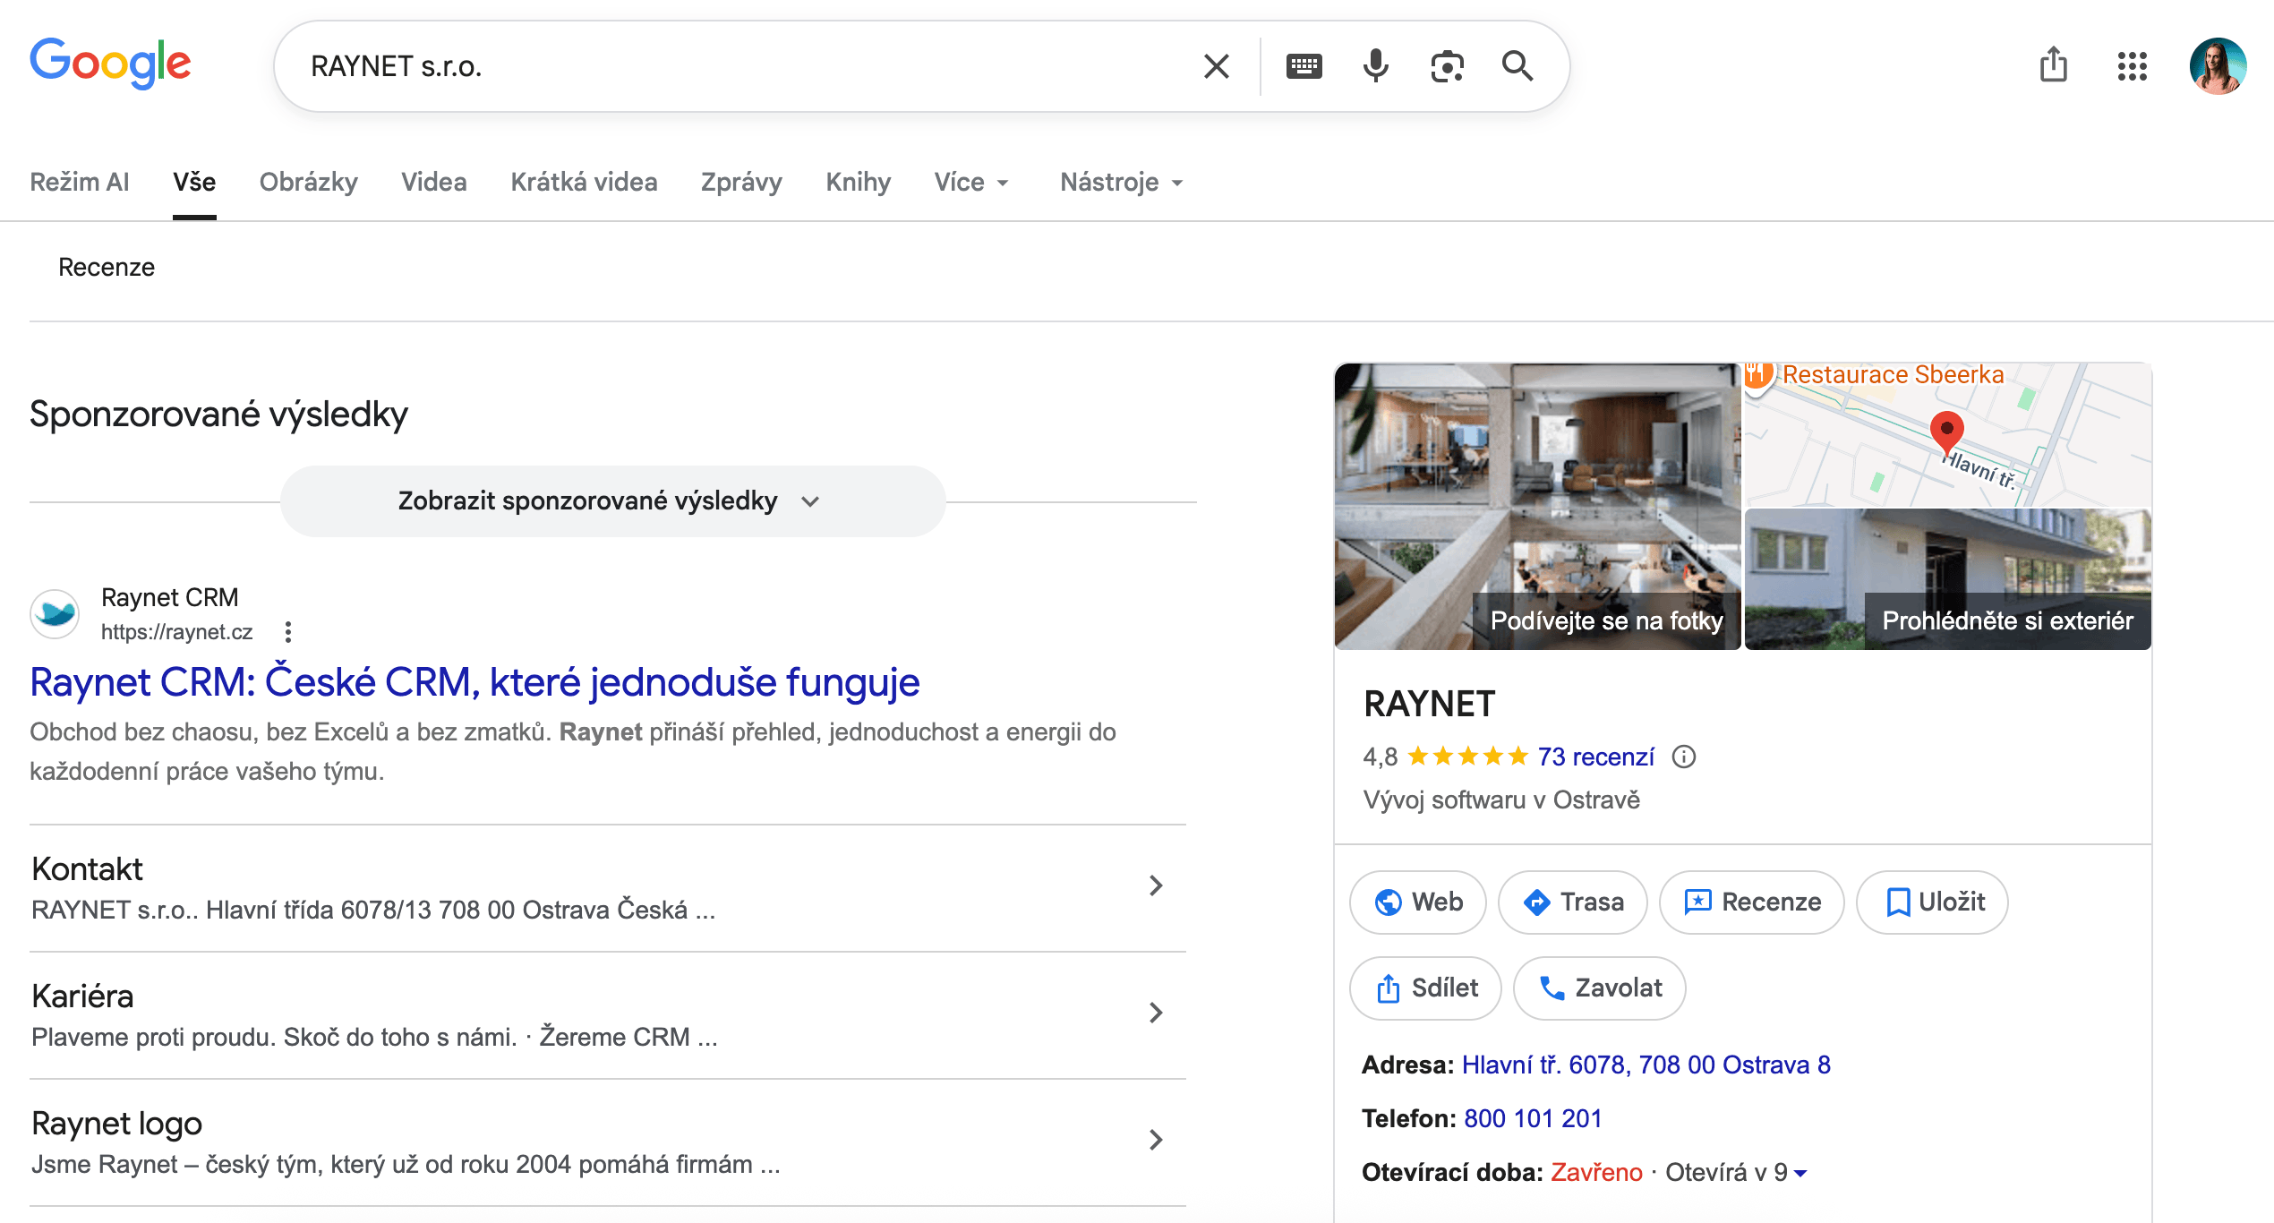Click the red map pin marker
This screenshot has height=1223, width=2274.
(x=1946, y=433)
